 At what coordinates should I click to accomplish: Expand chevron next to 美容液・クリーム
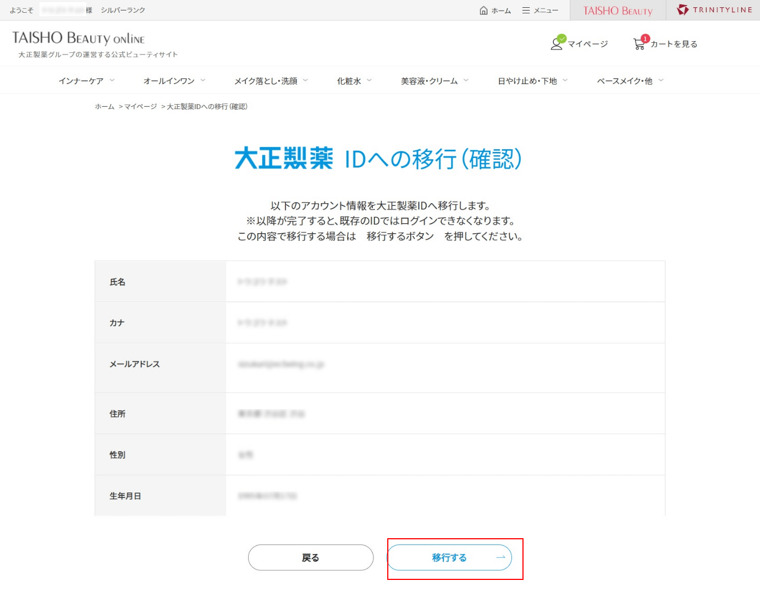(x=466, y=80)
